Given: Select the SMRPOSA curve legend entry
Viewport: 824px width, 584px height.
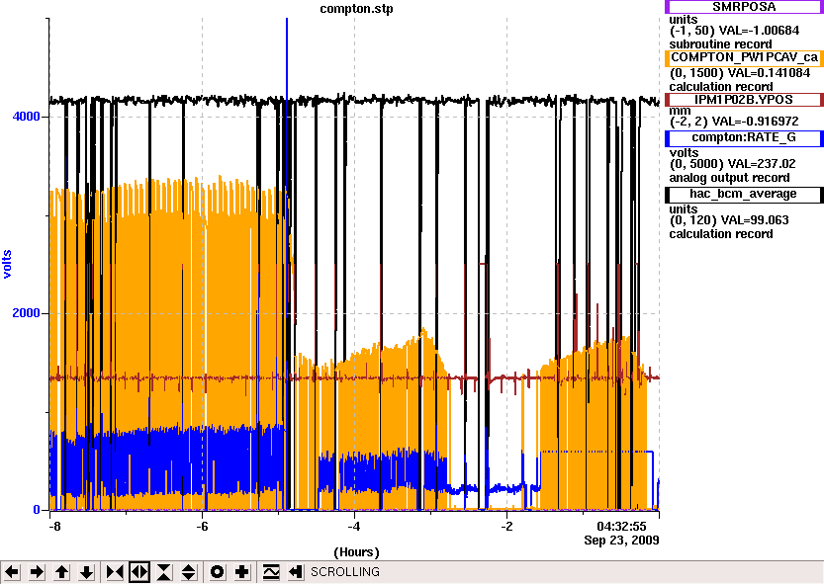Looking at the screenshot, I should tap(744, 7).
